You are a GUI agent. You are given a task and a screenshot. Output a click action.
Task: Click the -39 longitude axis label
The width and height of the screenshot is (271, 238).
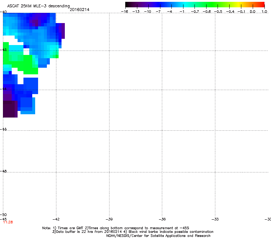coord(109,219)
